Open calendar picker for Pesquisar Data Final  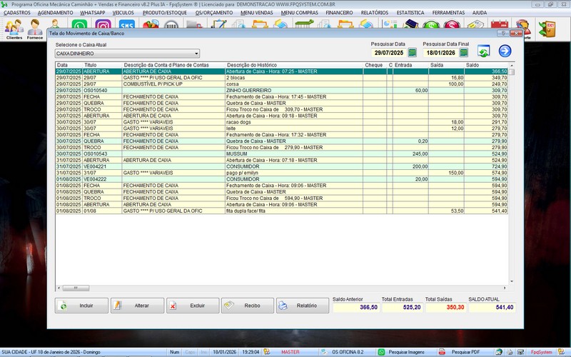coord(463,53)
